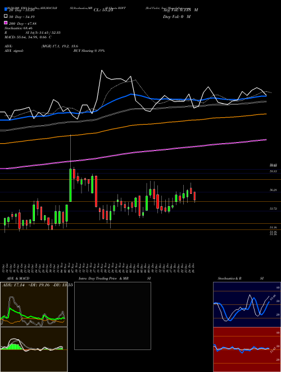Select the '200 Day - 47.88' legend text
This screenshot has height=372, width=281.
(x=22, y=24)
